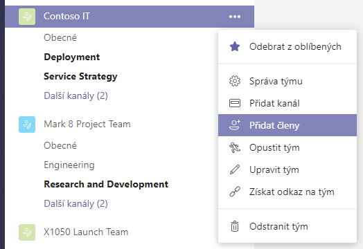Click the X1050 Launch Team avatar icon
363x249 pixels.
tap(27, 232)
